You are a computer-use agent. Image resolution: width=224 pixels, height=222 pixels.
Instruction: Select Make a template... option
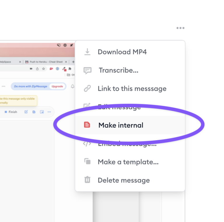(x=130, y=162)
